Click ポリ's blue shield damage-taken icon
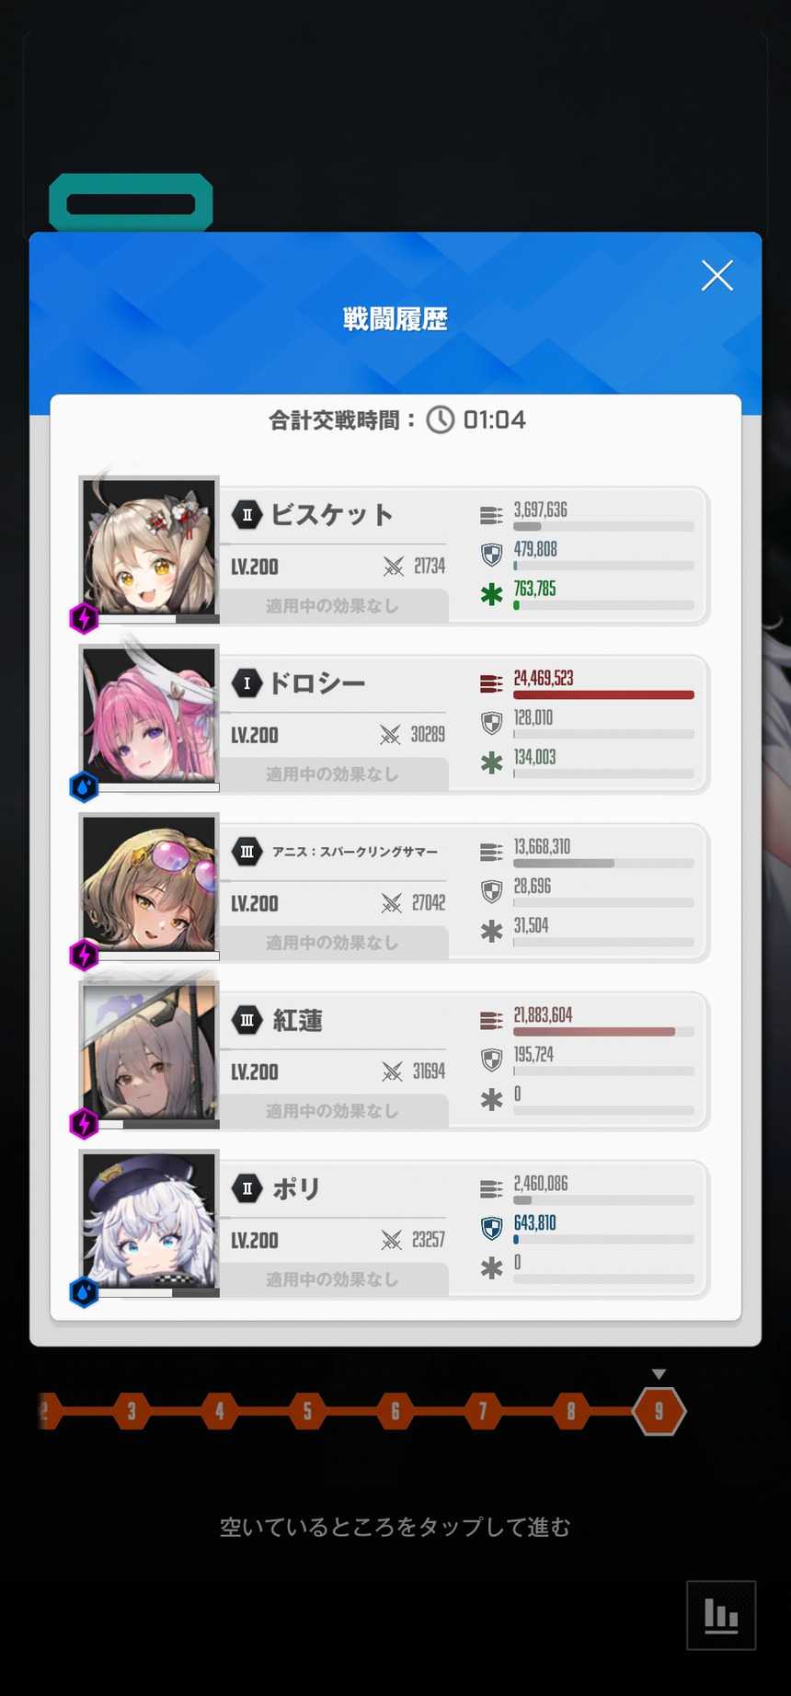The image size is (791, 1696). coord(492,1228)
